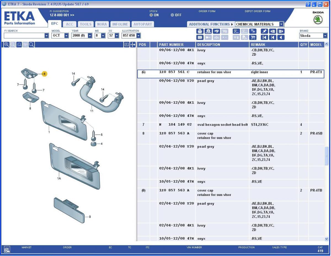Open the DEPOT ORDER FORM
The image size is (331, 256).
click(258, 11)
